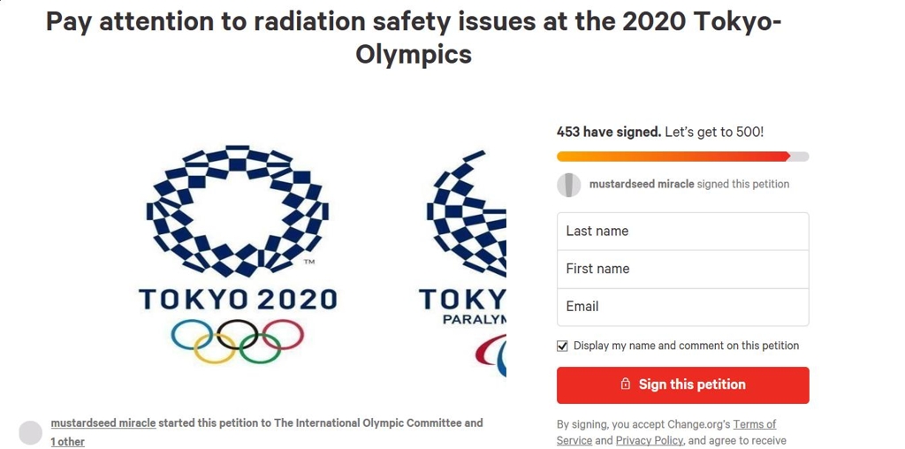
Task: Click the '1 other' recipients link
Action: pyautogui.click(x=67, y=442)
